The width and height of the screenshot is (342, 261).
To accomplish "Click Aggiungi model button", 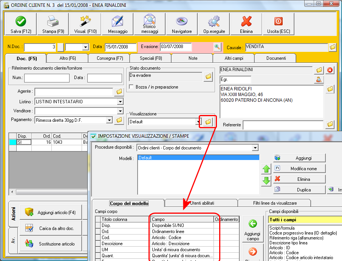I will pyautogui.click(x=299, y=158).
